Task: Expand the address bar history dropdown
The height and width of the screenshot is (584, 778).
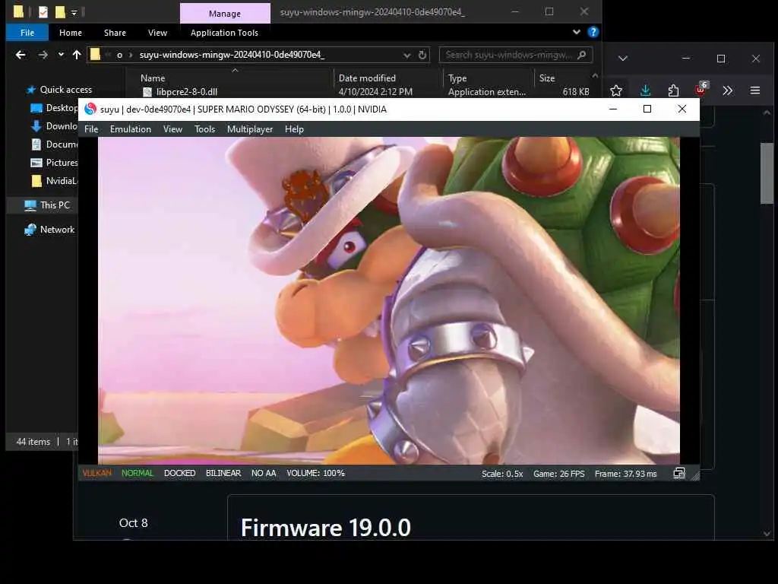Action: pyautogui.click(x=407, y=55)
